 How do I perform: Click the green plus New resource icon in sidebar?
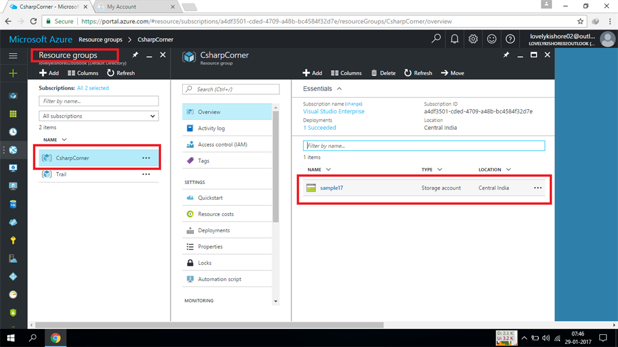point(13,74)
